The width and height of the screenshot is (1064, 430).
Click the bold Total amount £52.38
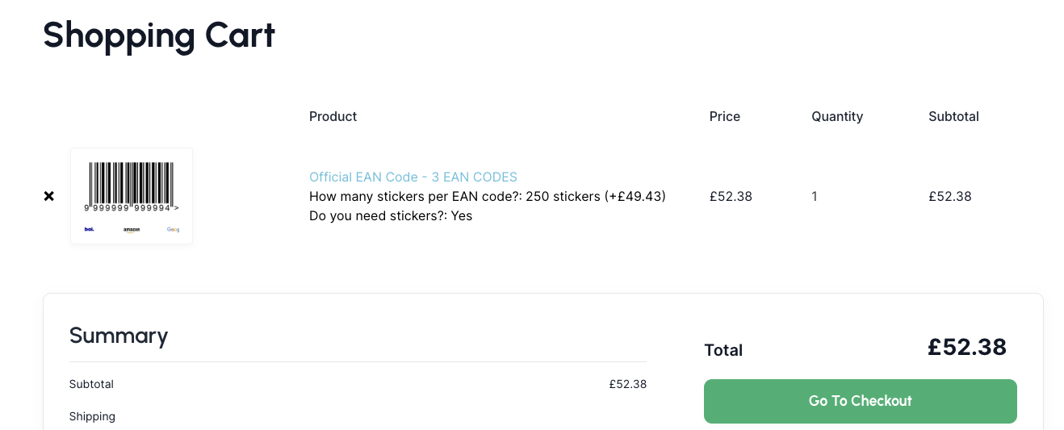(x=966, y=347)
